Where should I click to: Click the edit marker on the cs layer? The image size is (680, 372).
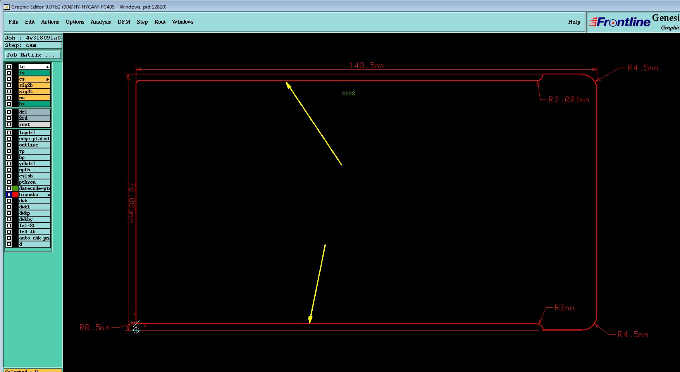[x=48, y=79]
